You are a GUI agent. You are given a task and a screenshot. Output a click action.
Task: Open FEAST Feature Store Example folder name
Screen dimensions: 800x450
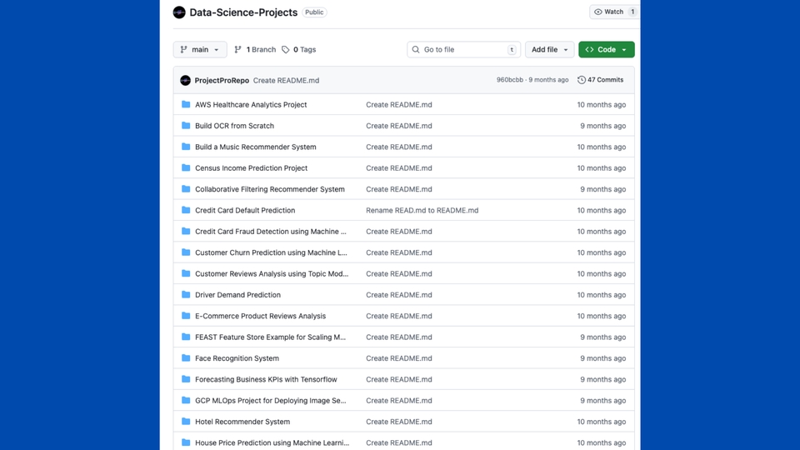[270, 337]
